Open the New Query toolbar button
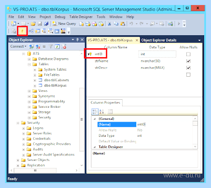The image size is (211, 188). [64, 24]
